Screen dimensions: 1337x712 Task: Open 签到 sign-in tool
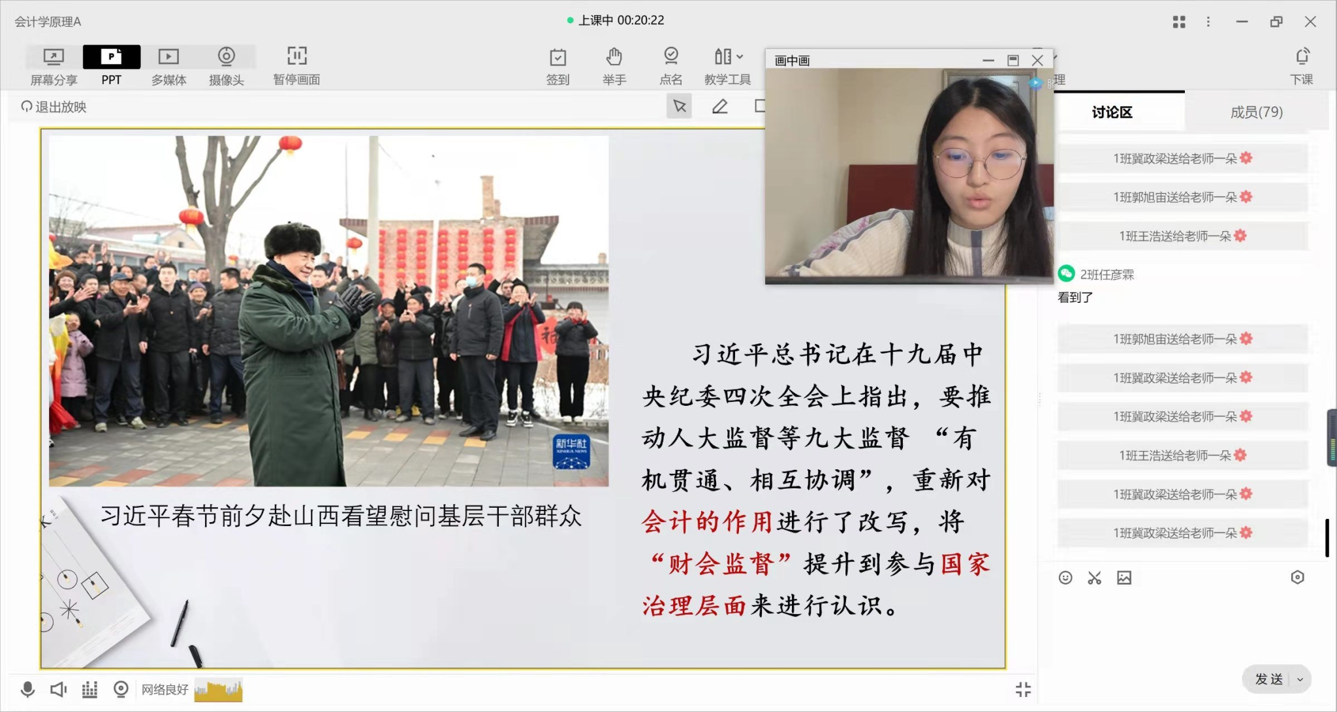(558, 57)
